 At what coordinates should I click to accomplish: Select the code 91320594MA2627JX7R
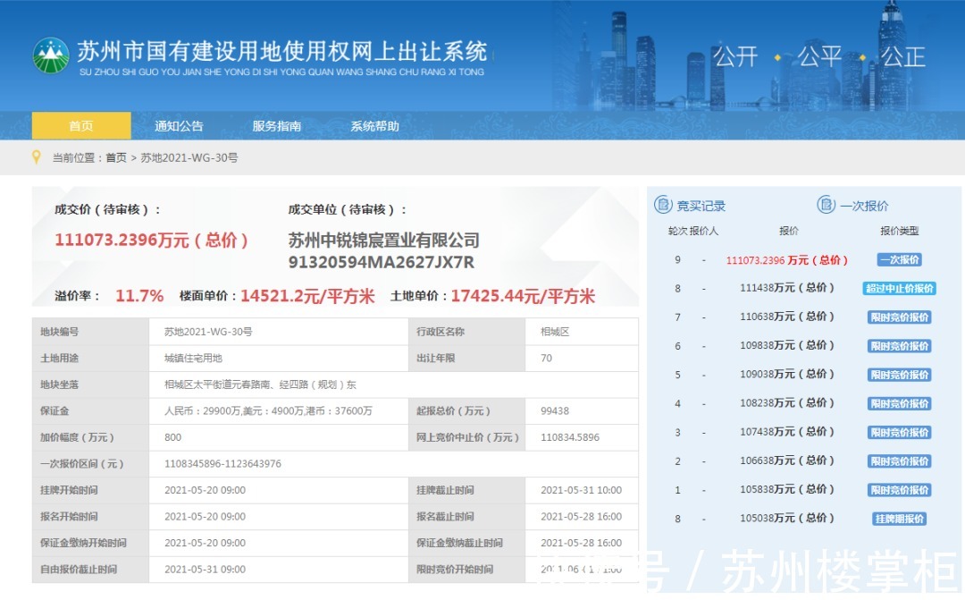(381, 262)
